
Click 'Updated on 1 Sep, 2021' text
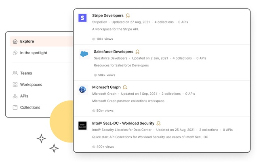tap(139, 94)
